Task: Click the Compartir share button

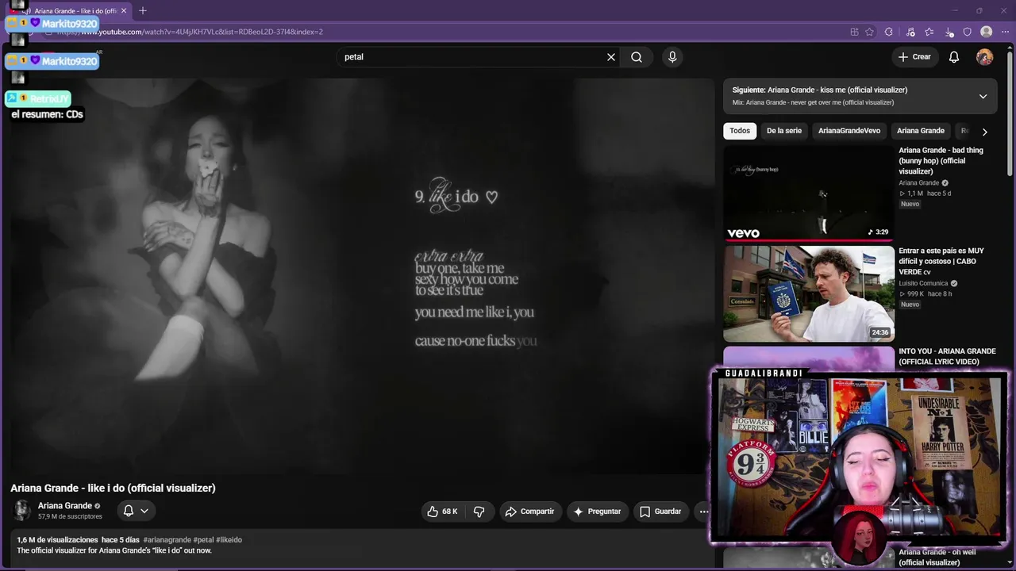Action: (x=529, y=512)
